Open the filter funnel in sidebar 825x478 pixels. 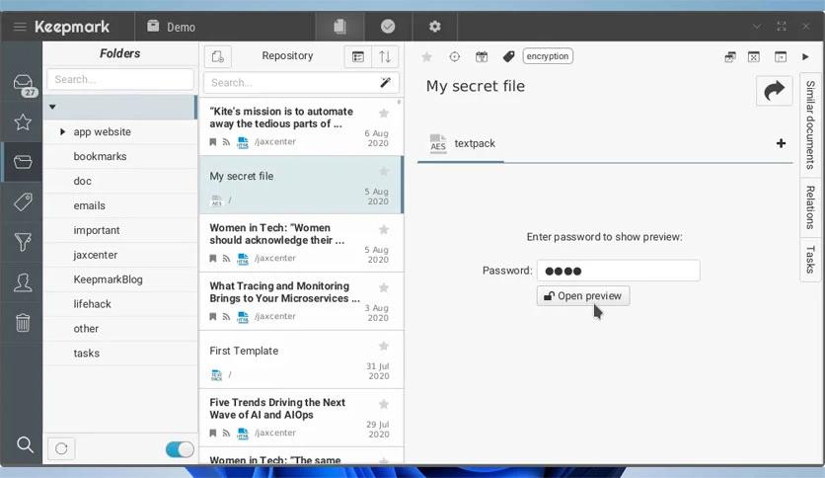point(22,242)
